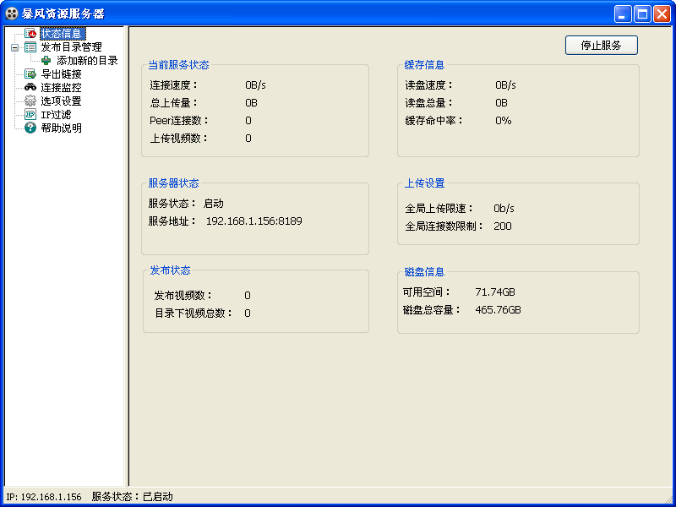This screenshot has height=507, width=676.
Task: Click the 服务器状态 group title
Action: (174, 183)
